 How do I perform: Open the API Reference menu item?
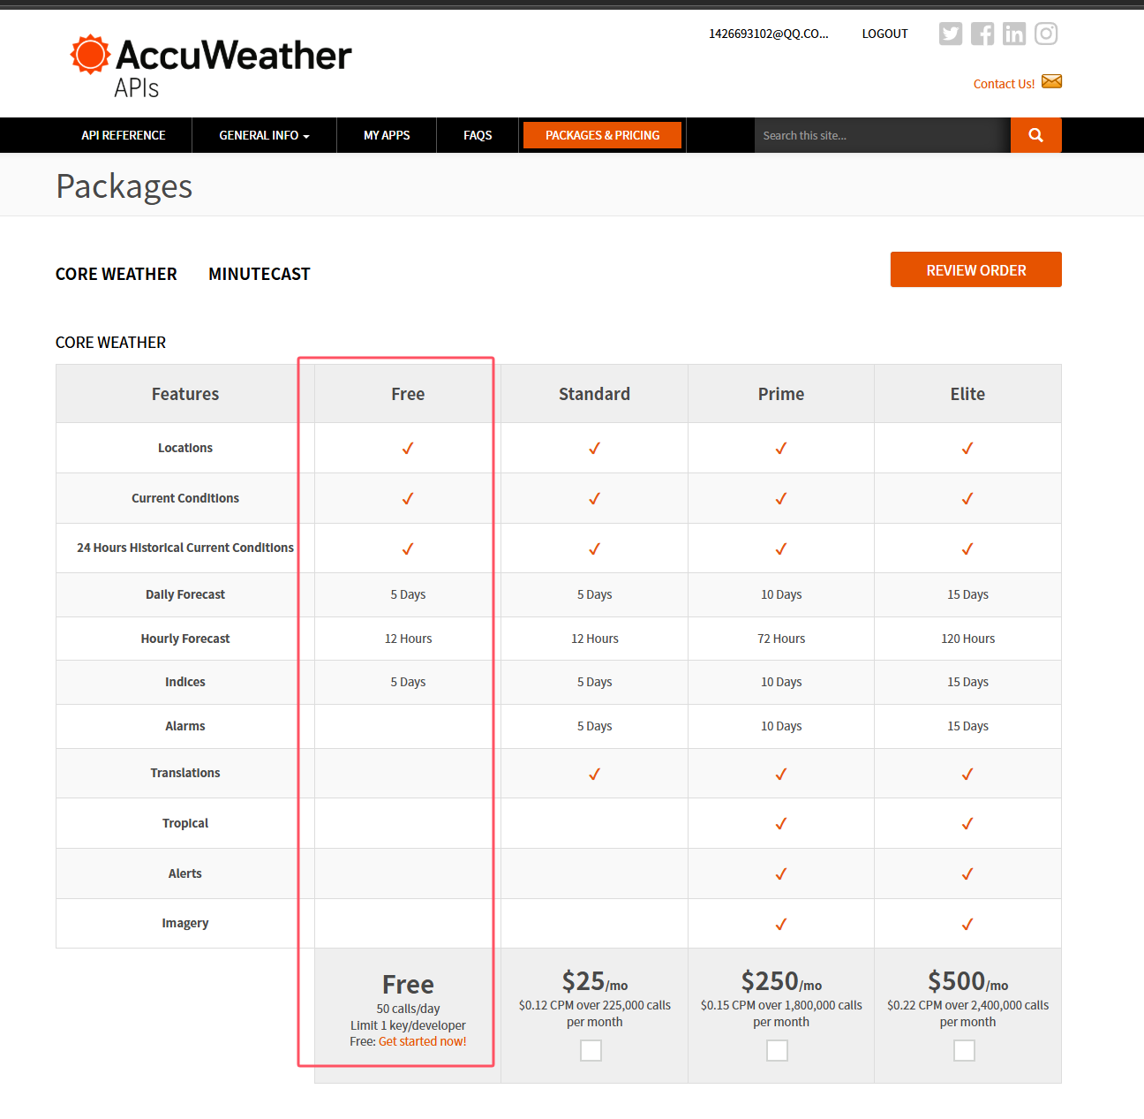(124, 135)
